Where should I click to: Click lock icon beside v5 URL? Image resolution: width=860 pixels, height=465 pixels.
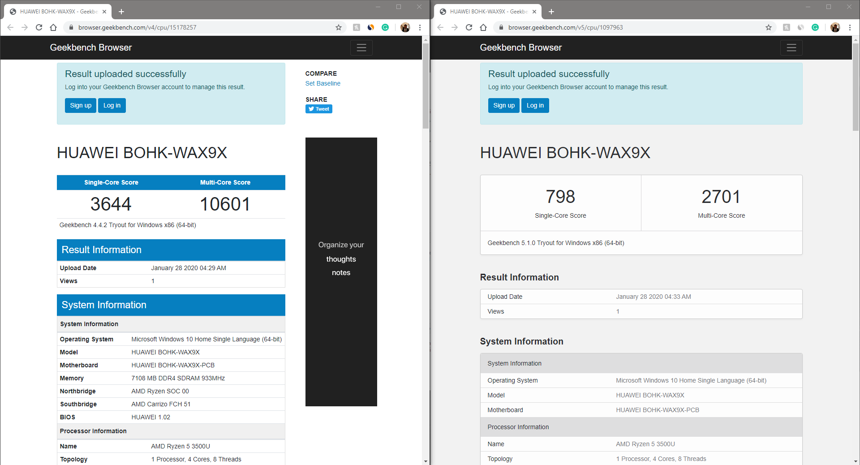click(x=501, y=27)
